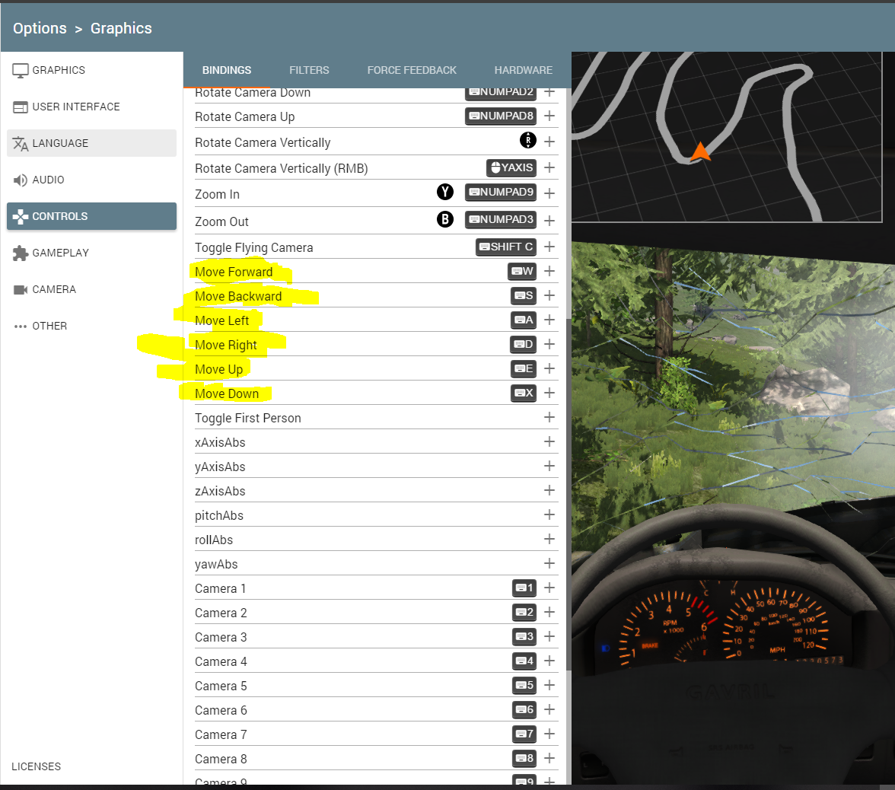Edit the W key binding for Move Forward
This screenshot has height=790, width=895.
pos(522,271)
